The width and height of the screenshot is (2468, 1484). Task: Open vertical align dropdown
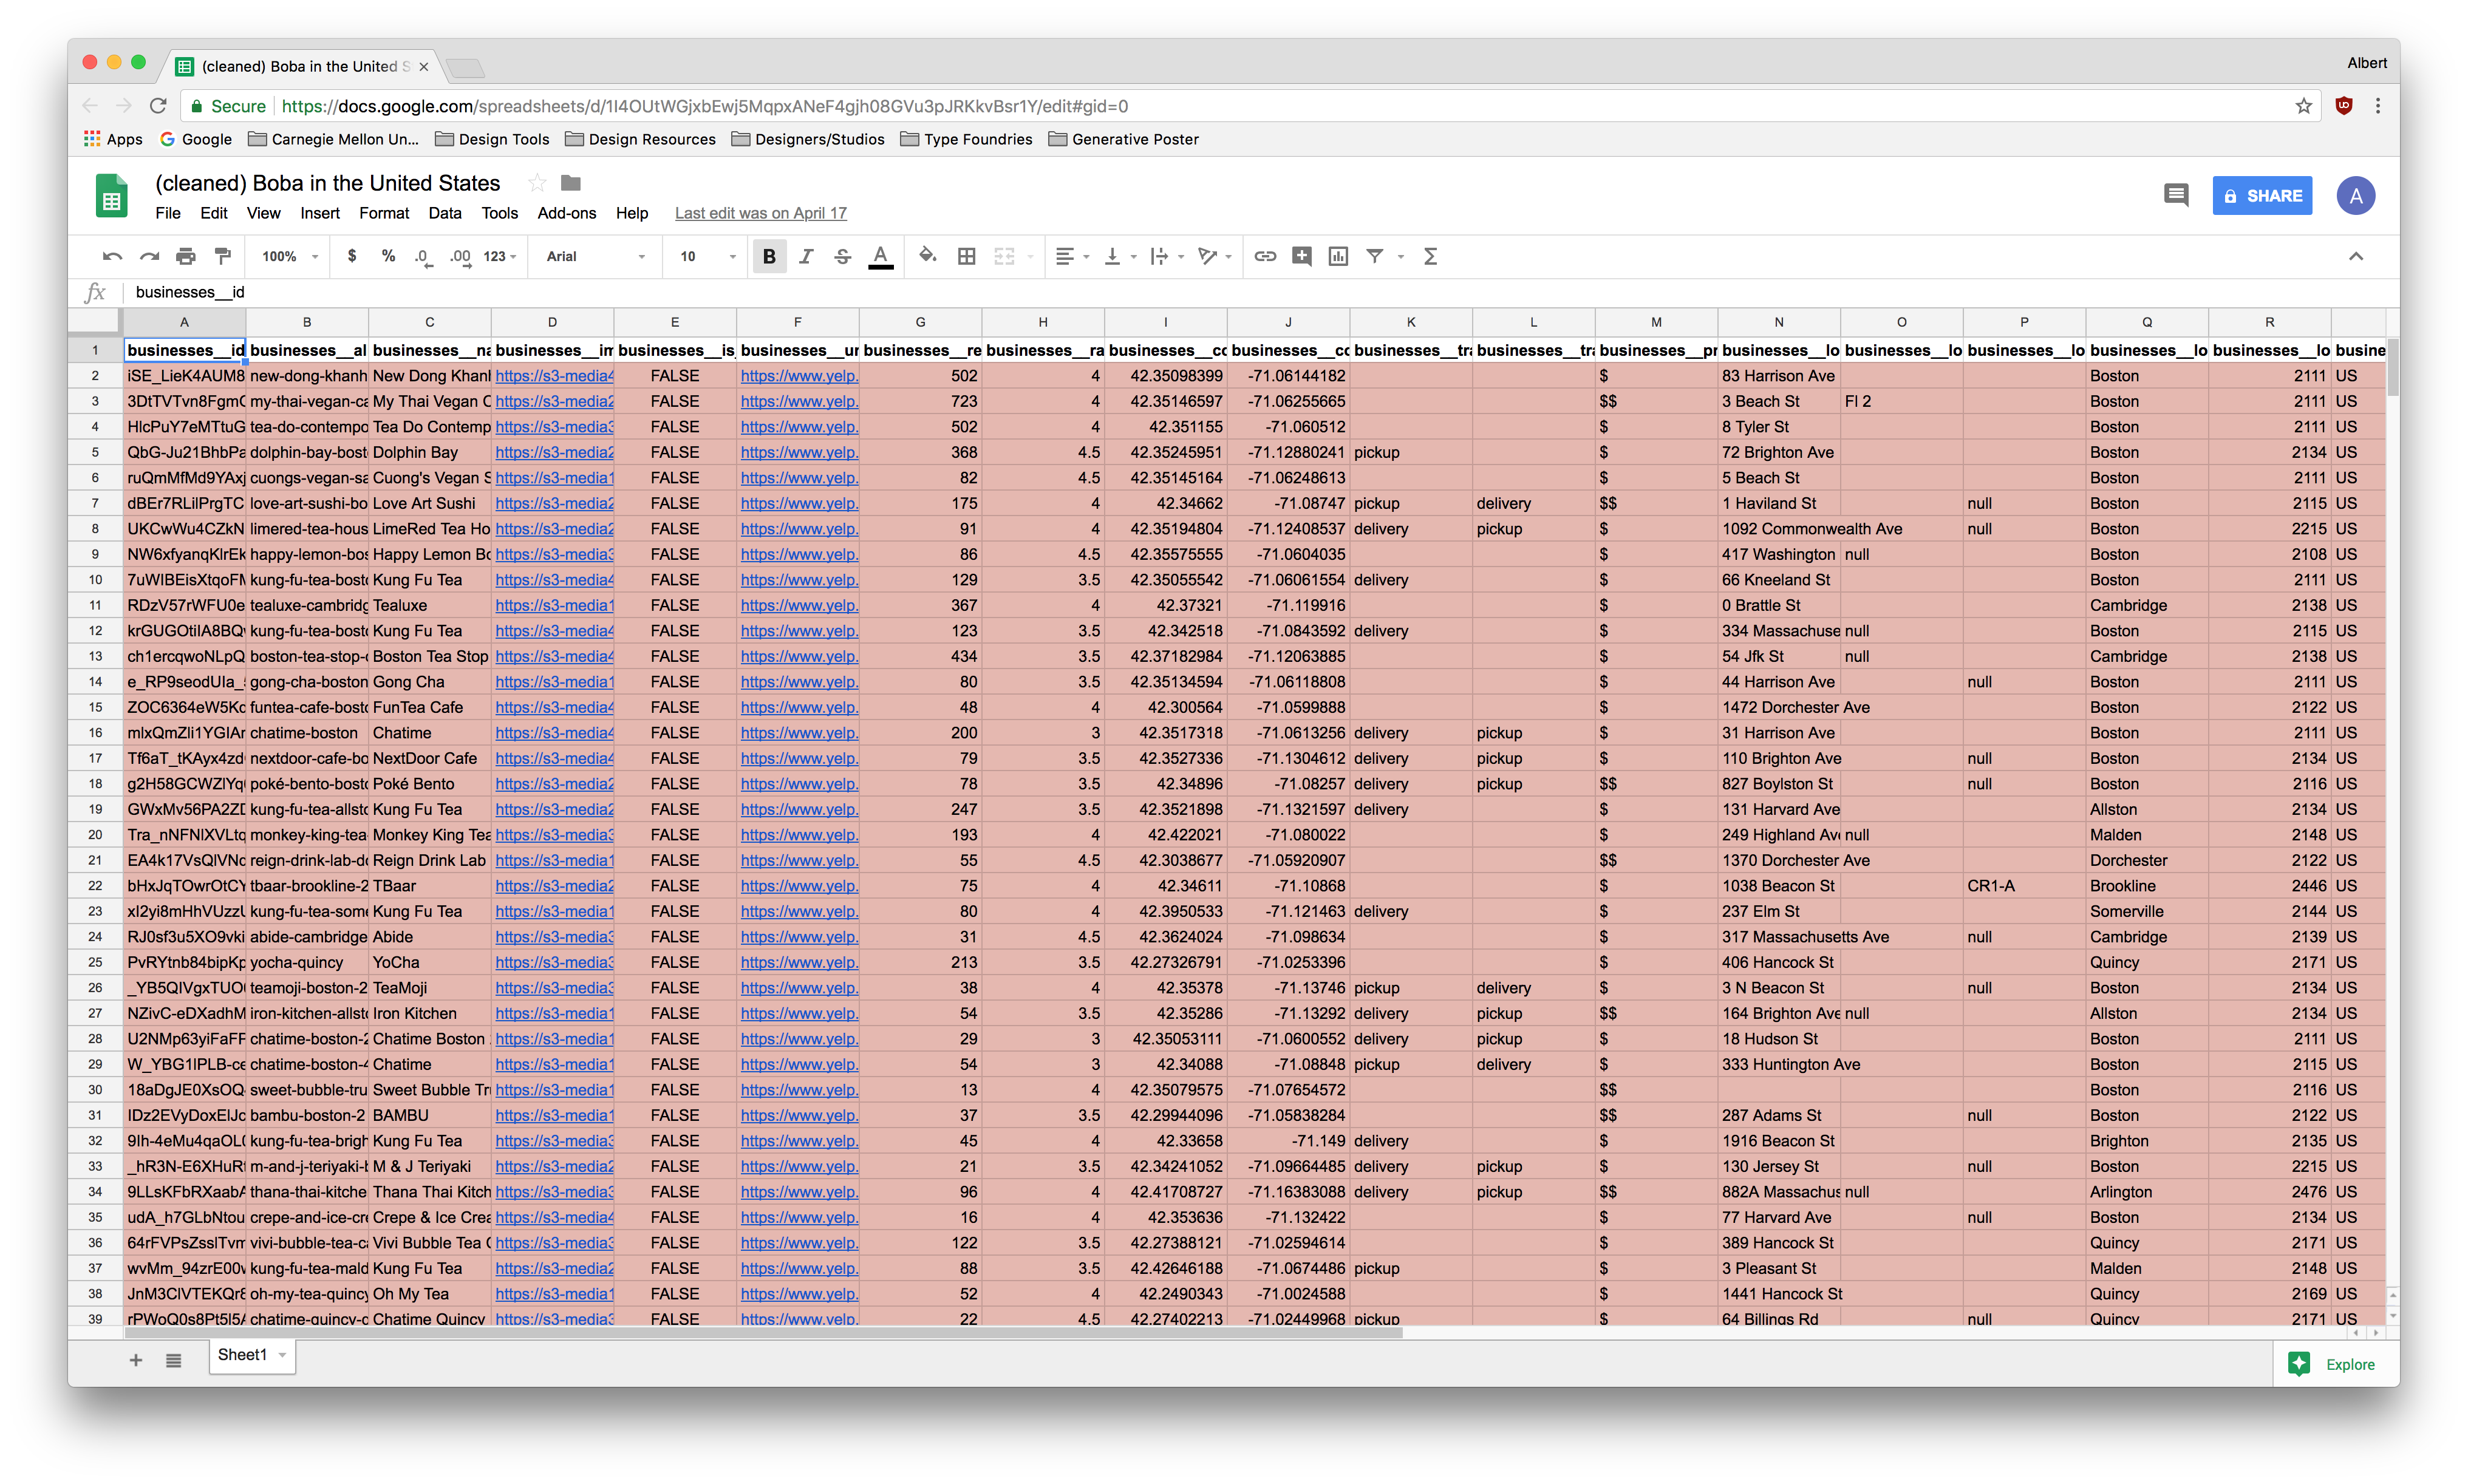[1120, 257]
